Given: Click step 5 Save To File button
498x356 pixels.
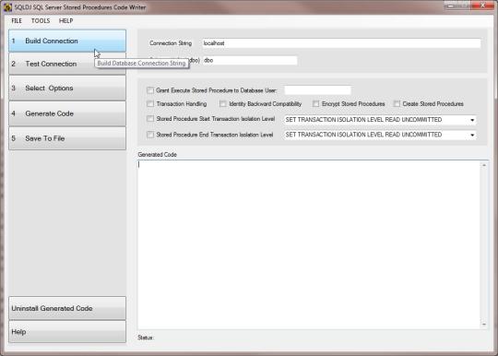Looking at the screenshot, I should [67, 138].
